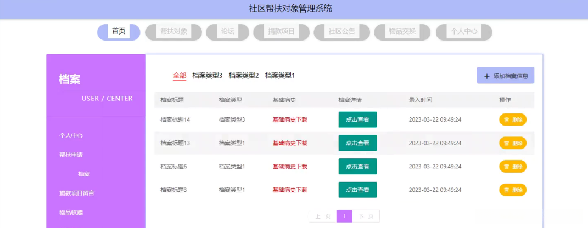Click trash icon for 档案标题14 row
This screenshot has height=228, width=588.
pos(506,120)
